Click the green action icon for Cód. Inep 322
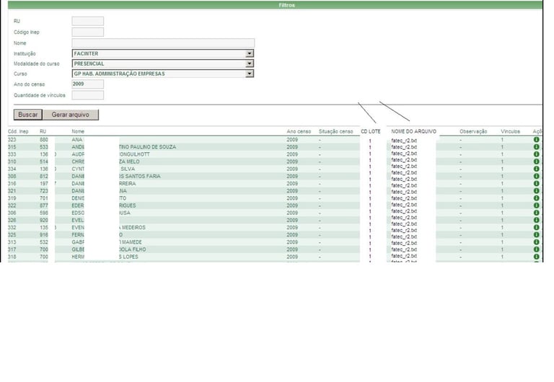 point(537,205)
